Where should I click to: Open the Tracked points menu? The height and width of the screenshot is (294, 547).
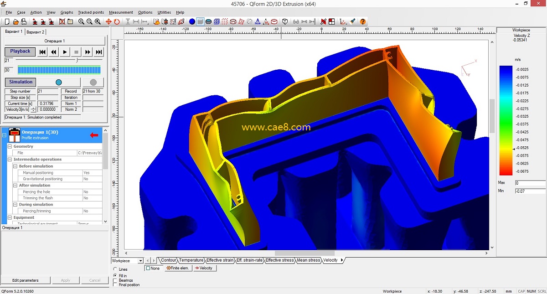91,12
